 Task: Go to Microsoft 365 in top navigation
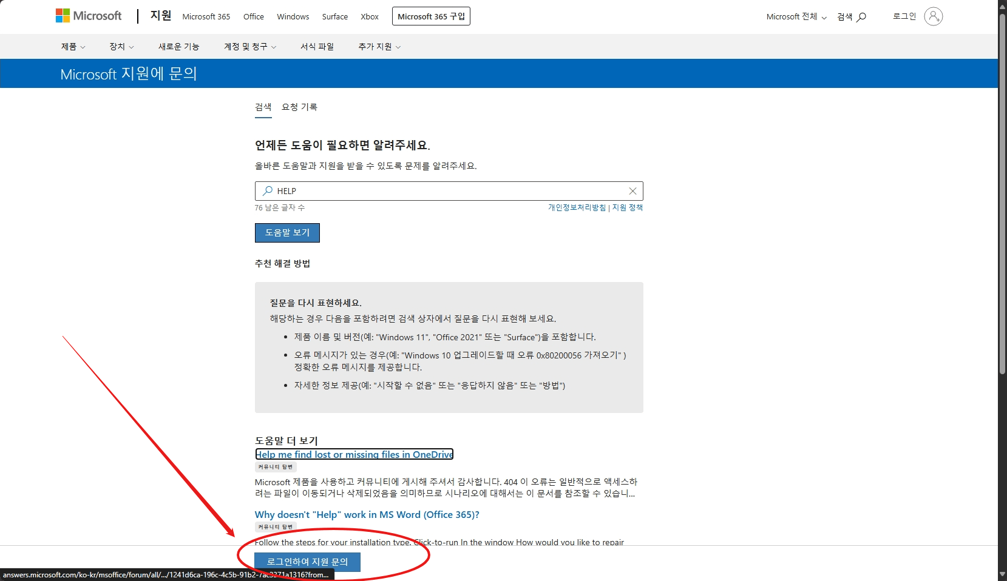point(206,17)
